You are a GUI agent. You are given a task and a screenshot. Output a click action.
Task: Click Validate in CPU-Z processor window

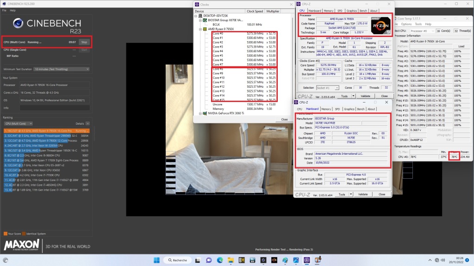tap(365, 96)
